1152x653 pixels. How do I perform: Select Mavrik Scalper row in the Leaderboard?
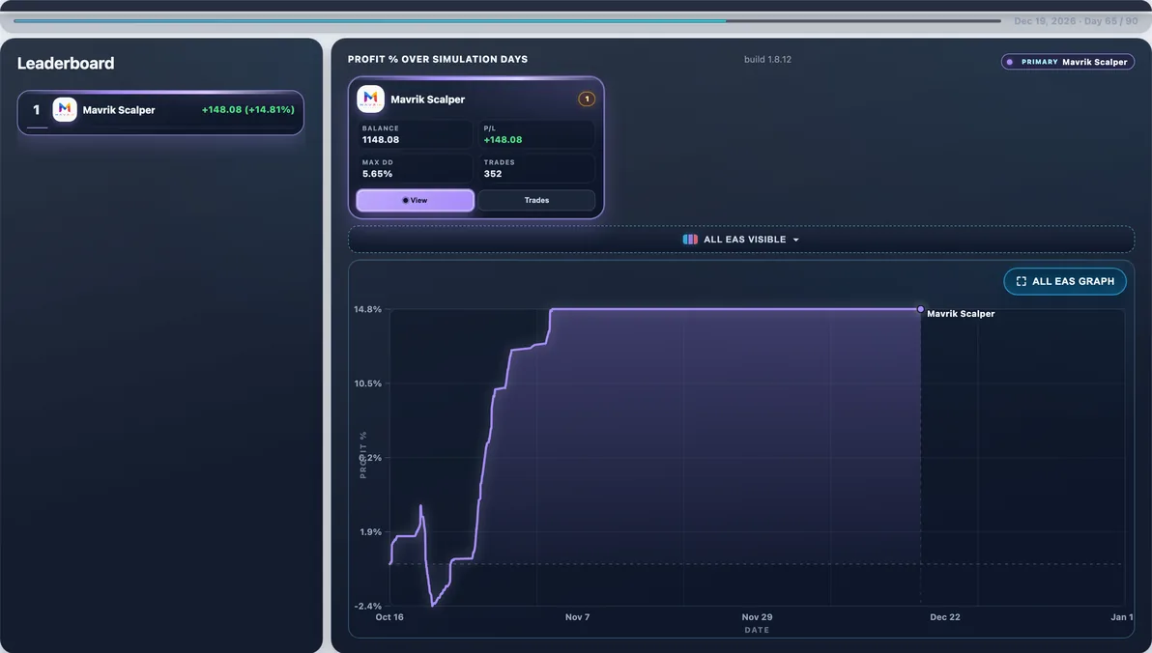[x=160, y=112]
